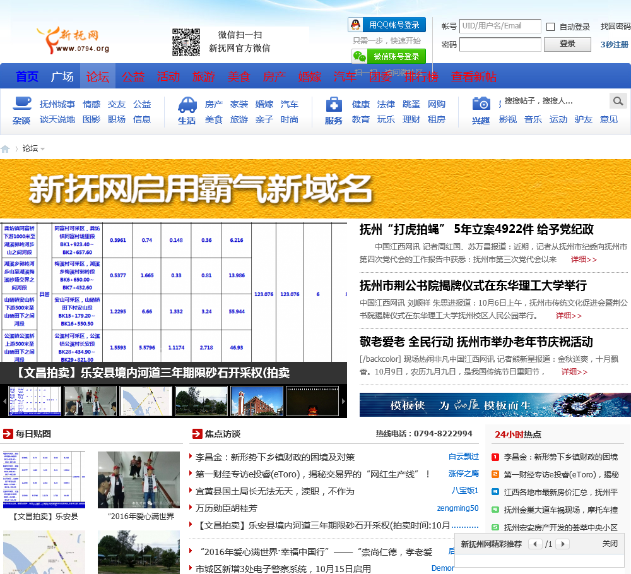This screenshot has width=631, height=574.
Task: Open 每日贴图 photo of 2016年爱心满世界
Action: click(x=139, y=480)
